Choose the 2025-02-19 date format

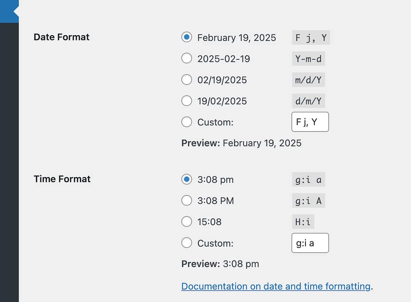pos(187,58)
